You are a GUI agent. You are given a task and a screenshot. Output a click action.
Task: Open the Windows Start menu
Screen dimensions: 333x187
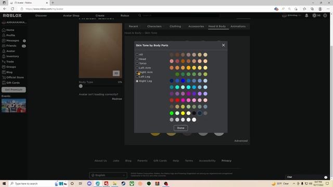pyautogui.click(x=4, y=183)
